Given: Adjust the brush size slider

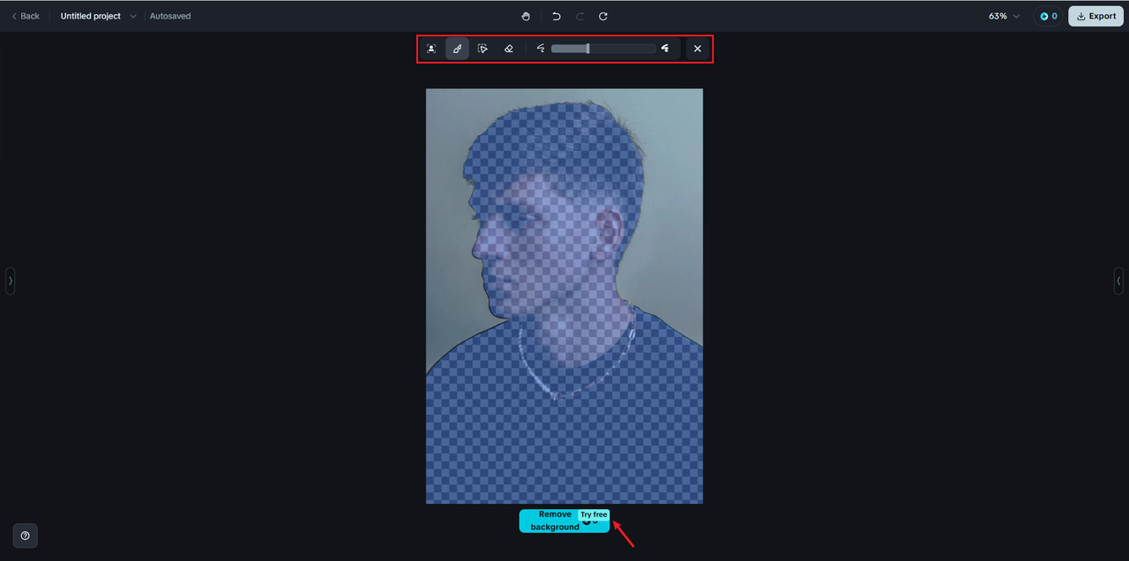Looking at the screenshot, I should coord(603,49).
